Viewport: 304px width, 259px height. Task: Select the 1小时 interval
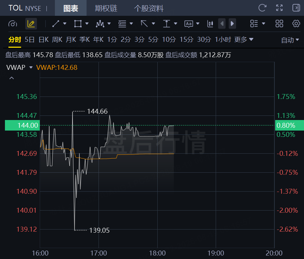[223, 40]
